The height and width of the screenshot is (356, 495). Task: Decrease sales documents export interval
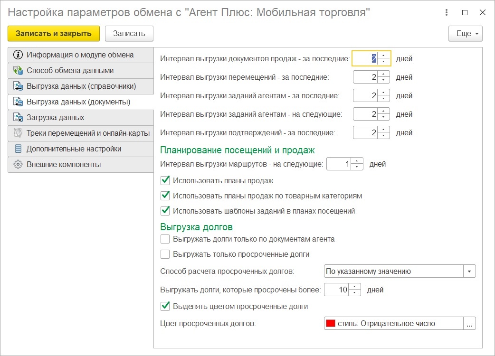click(383, 61)
